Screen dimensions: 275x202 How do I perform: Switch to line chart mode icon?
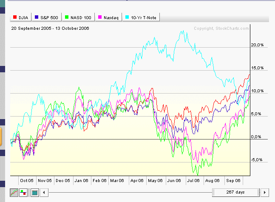[14, 193]
